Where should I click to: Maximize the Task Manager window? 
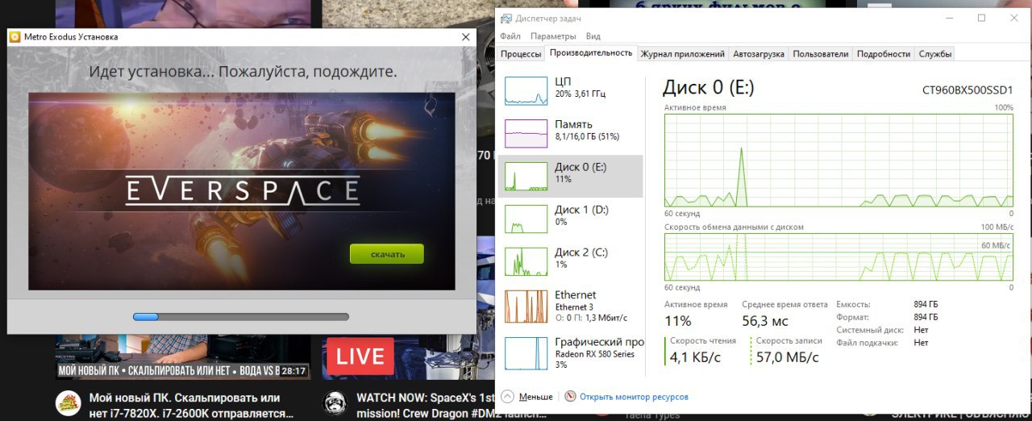click(x=981, y=18)
